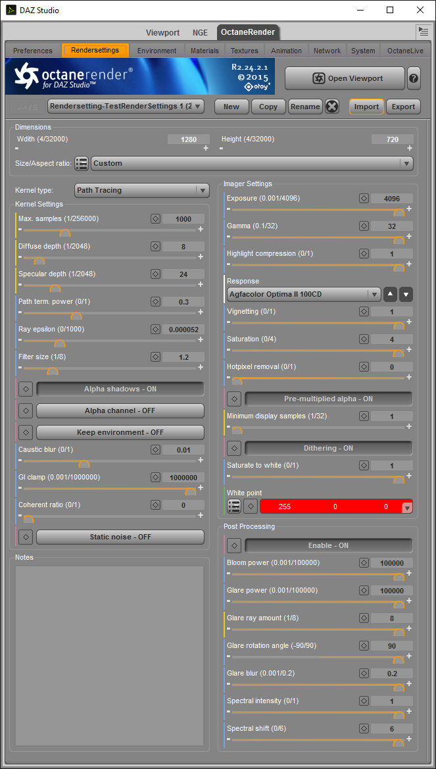Click the Hotpixel removal slider handle
The width and height of the screenshot is (436, 769).
coord(237,381)
